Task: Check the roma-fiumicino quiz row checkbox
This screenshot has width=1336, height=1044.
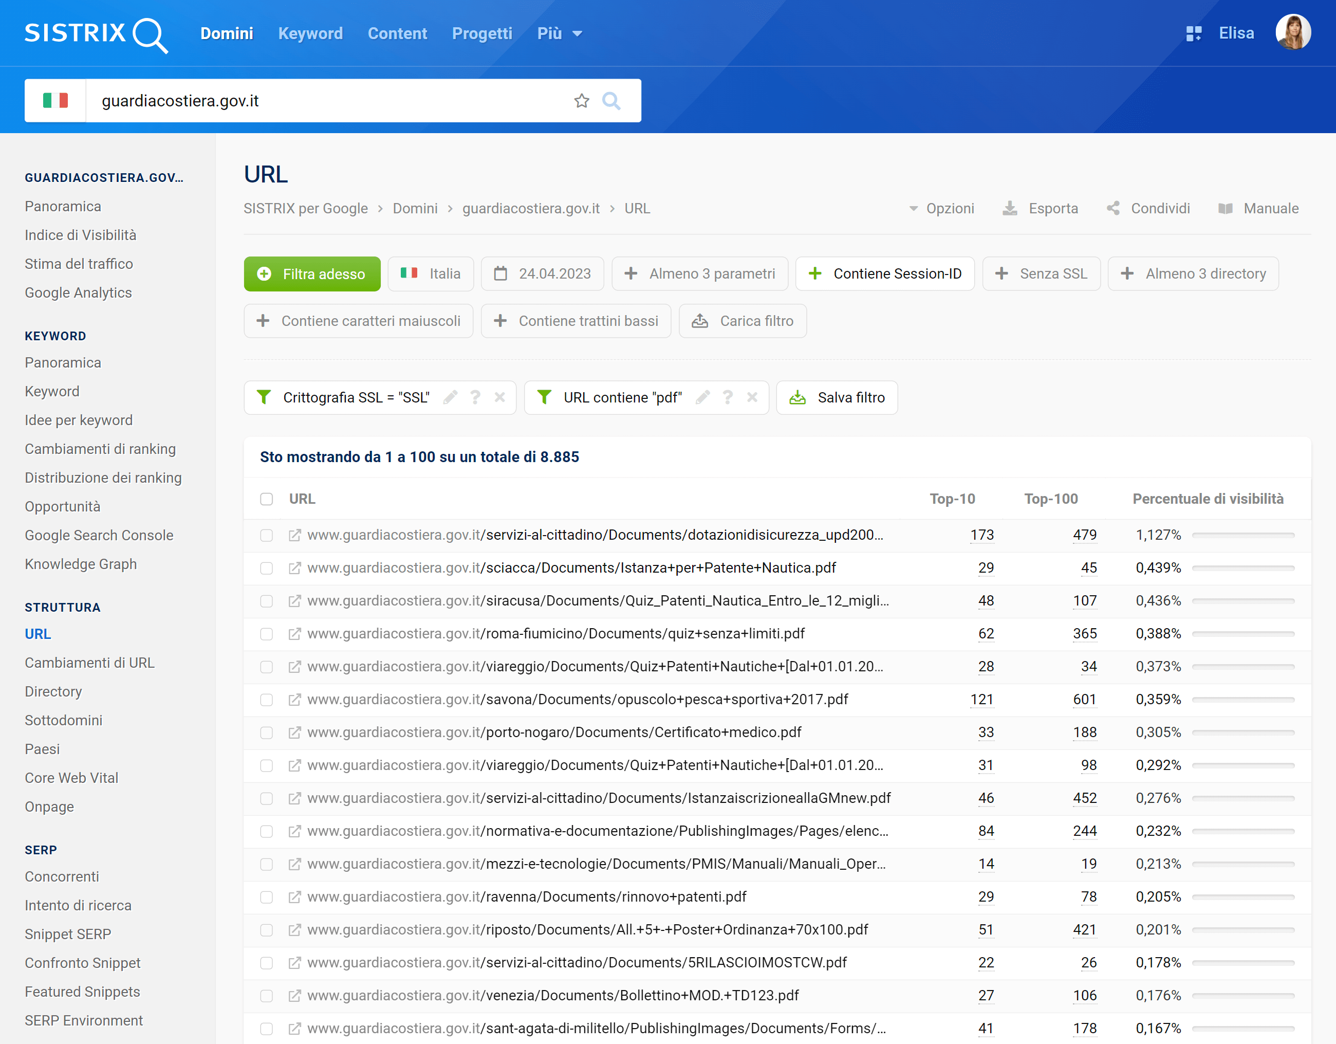Action: (266, 635)
